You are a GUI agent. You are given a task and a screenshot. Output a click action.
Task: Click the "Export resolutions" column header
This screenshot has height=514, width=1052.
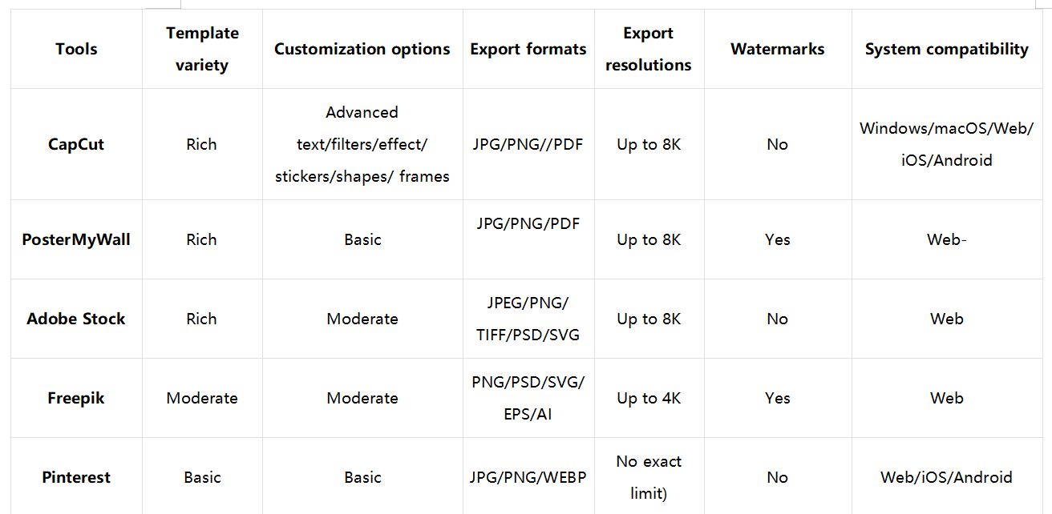coord(648,49)
